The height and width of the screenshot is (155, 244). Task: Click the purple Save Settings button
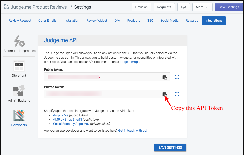point(229,7)
